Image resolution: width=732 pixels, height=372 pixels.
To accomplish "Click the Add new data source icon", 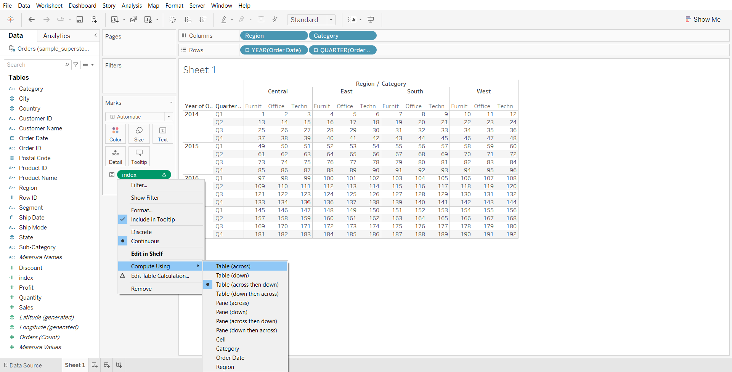I will tap(94, 20).
